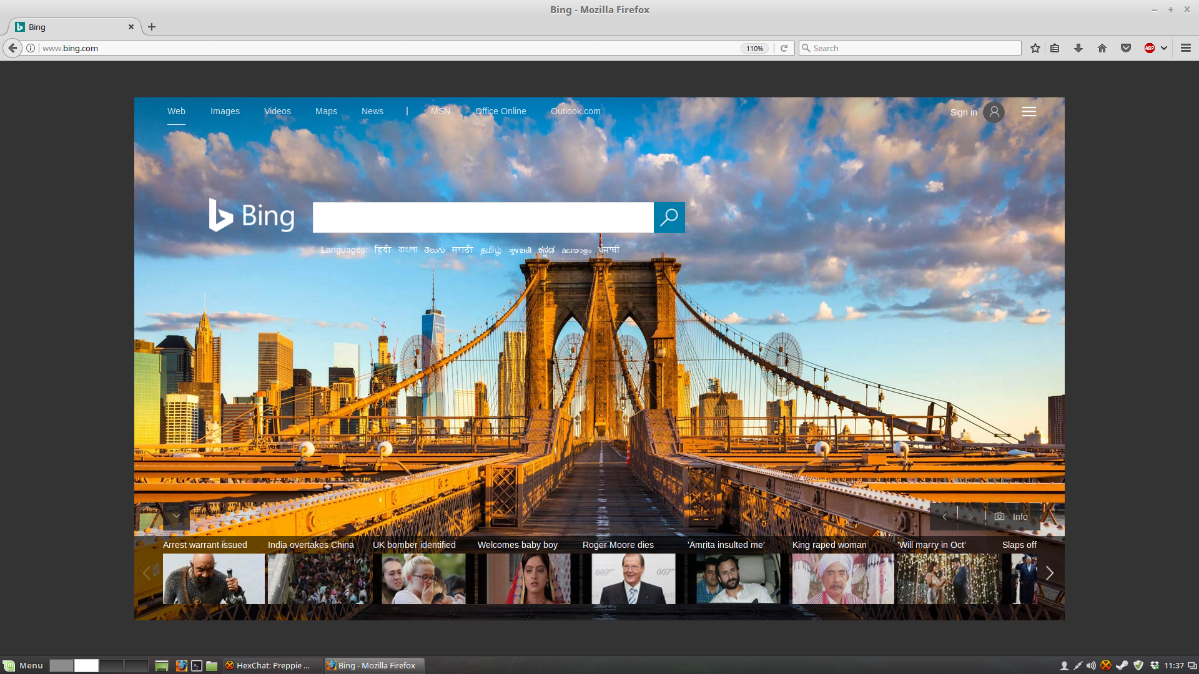Open the Bing hamburger settings menu
Viewport: 1199px width, 674px height.
(x=1029, y=112)
